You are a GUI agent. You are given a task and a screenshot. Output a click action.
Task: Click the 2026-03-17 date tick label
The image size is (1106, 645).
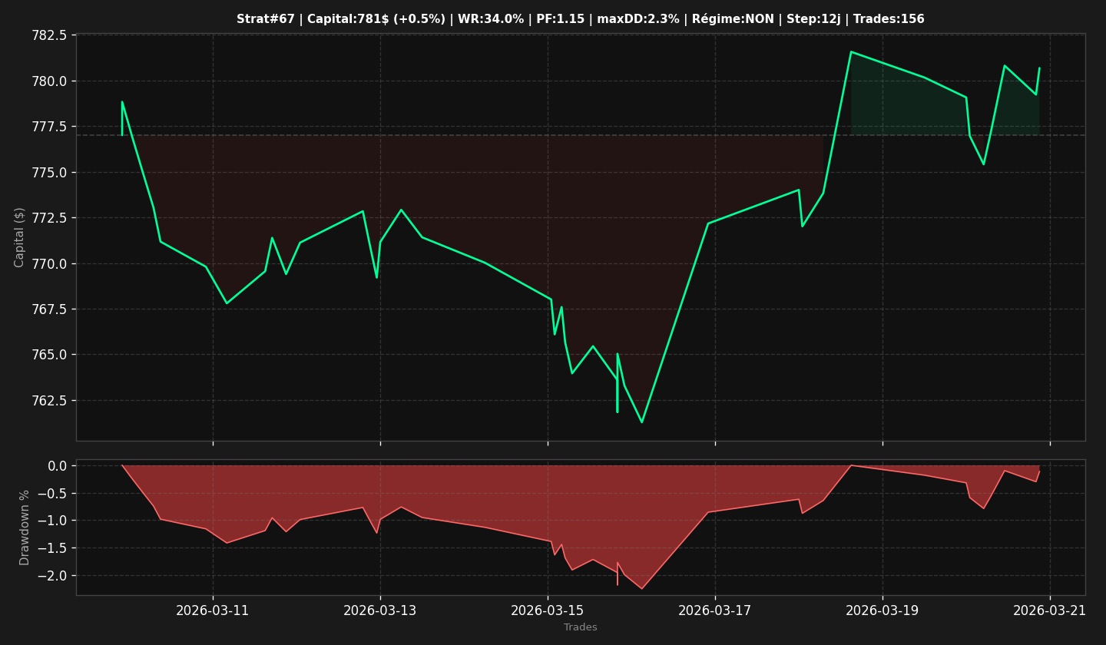(x=715, y=610)
